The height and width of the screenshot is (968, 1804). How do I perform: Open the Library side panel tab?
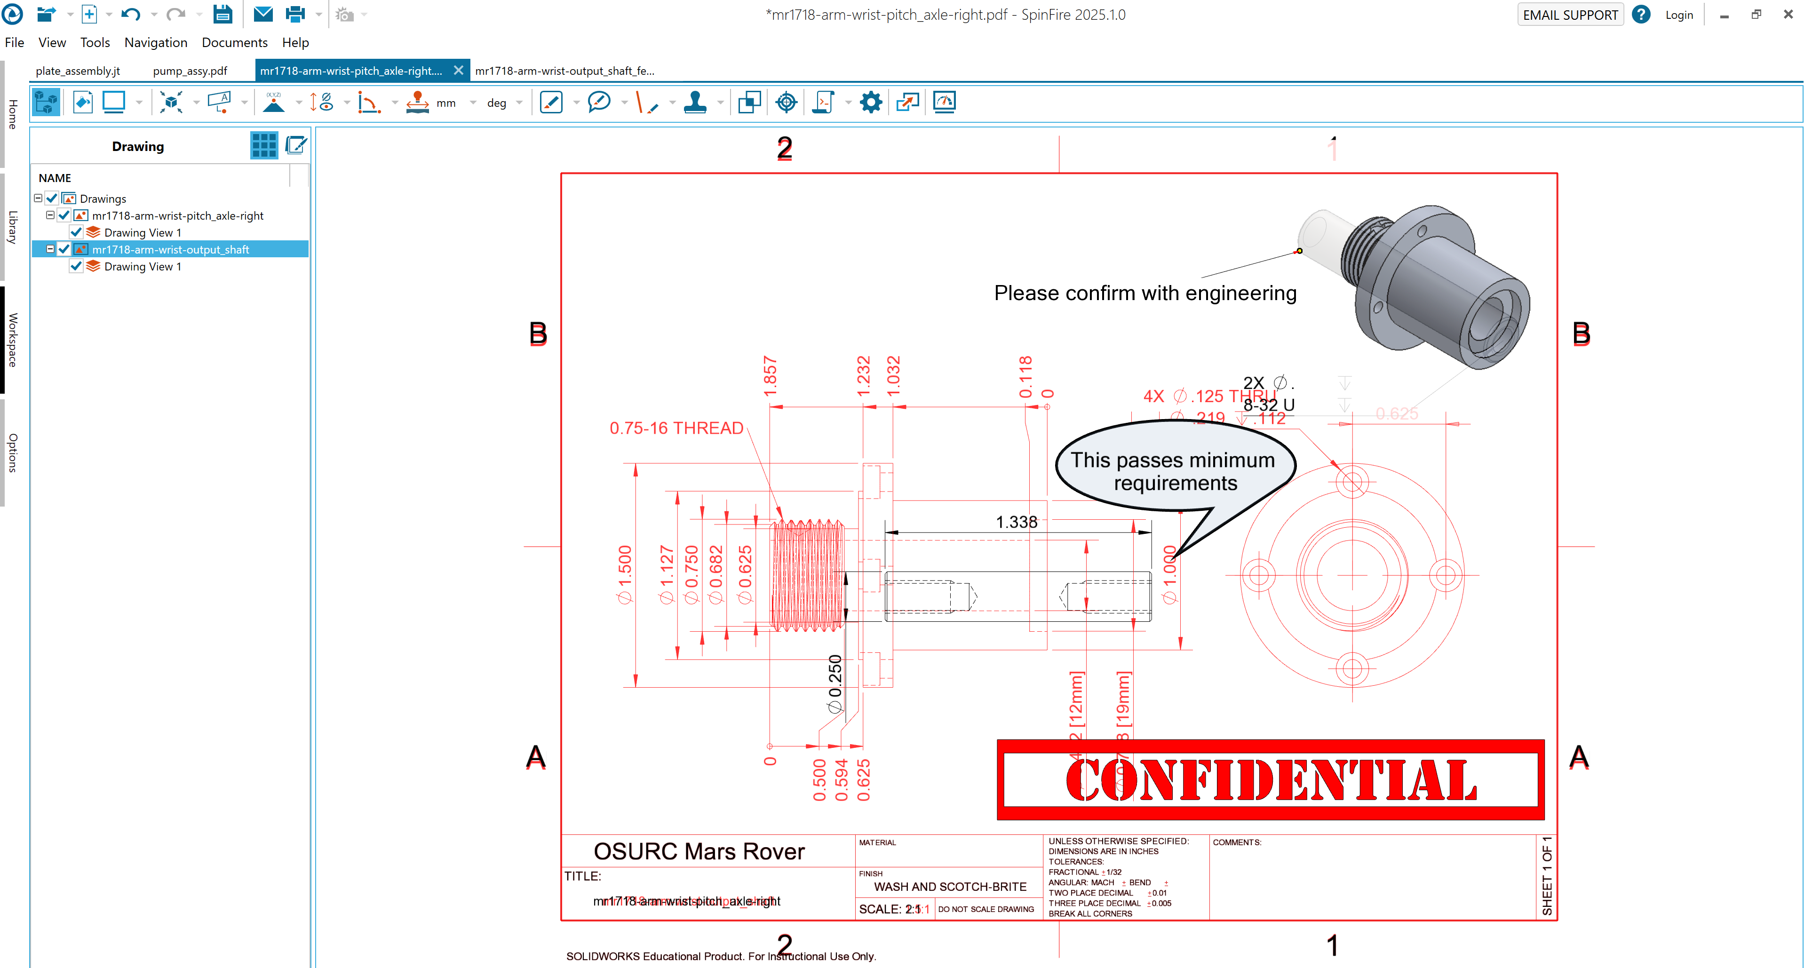click(12, 227)
